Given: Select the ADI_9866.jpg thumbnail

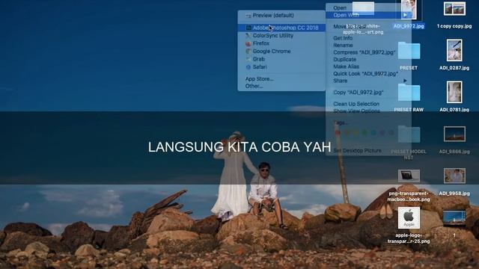Looking at the screenshot, I should click(454, 134).
